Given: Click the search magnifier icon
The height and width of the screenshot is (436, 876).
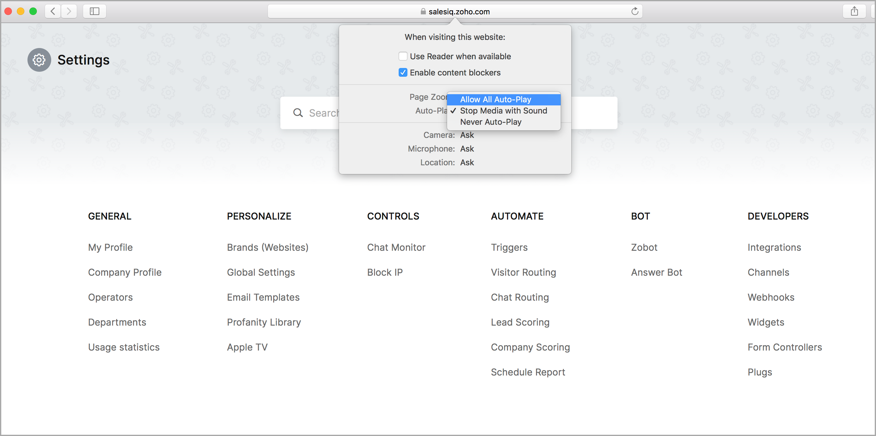Looking at the screenshot, I should [298, 113].
